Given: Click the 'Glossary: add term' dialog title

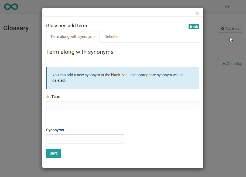Looking at the screenshot, I should point(67,26).
